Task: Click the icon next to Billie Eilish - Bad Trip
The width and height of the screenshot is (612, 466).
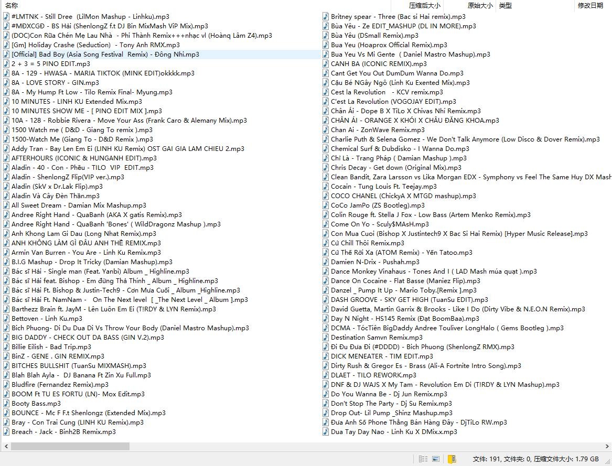Action: pos(6,347)
